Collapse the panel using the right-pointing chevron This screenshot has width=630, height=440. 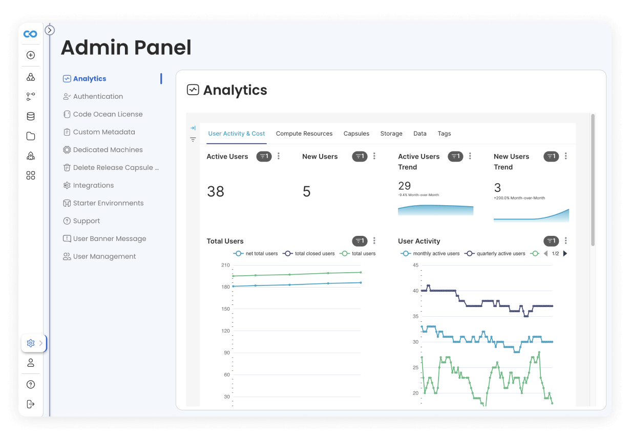point(49,30)
